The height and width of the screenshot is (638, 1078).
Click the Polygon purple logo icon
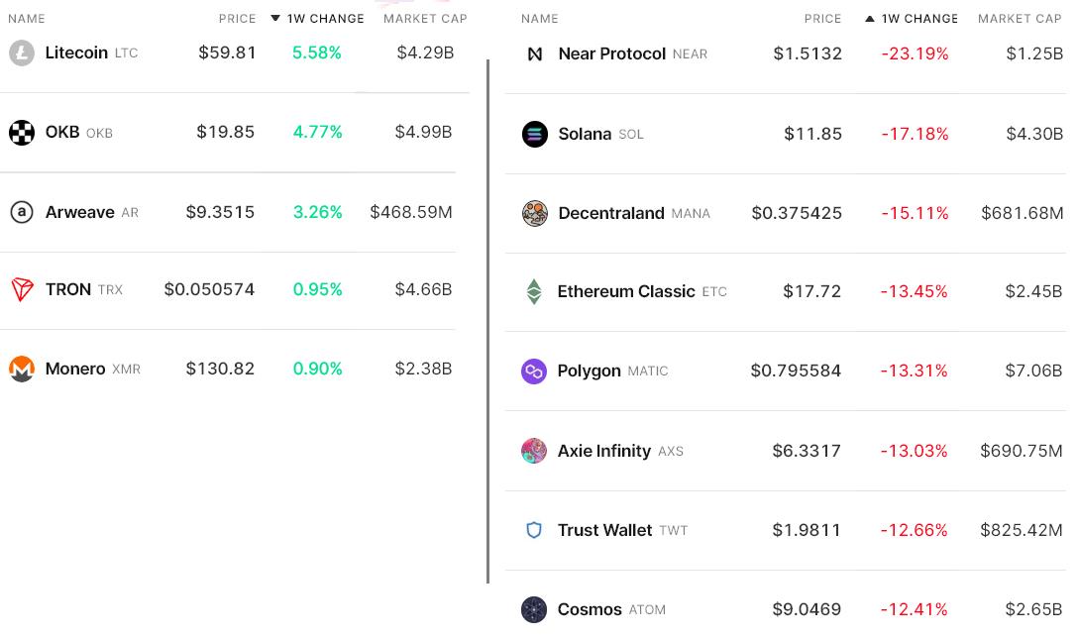534,371
